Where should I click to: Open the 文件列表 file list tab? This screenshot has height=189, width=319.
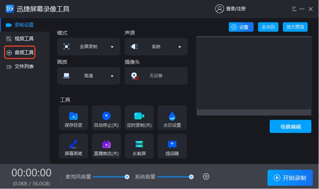(x=25, y=66)
